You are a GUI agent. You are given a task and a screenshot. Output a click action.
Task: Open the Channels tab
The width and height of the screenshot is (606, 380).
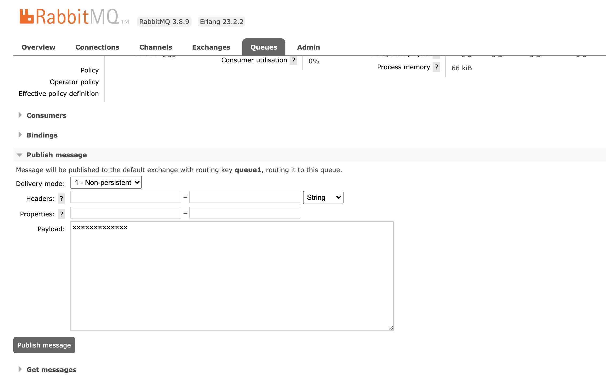point(156,47)
